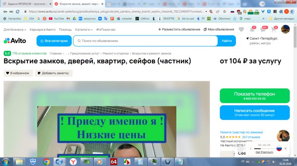Click Добавить заметку

pyautogui.click(x=54, y=73)
